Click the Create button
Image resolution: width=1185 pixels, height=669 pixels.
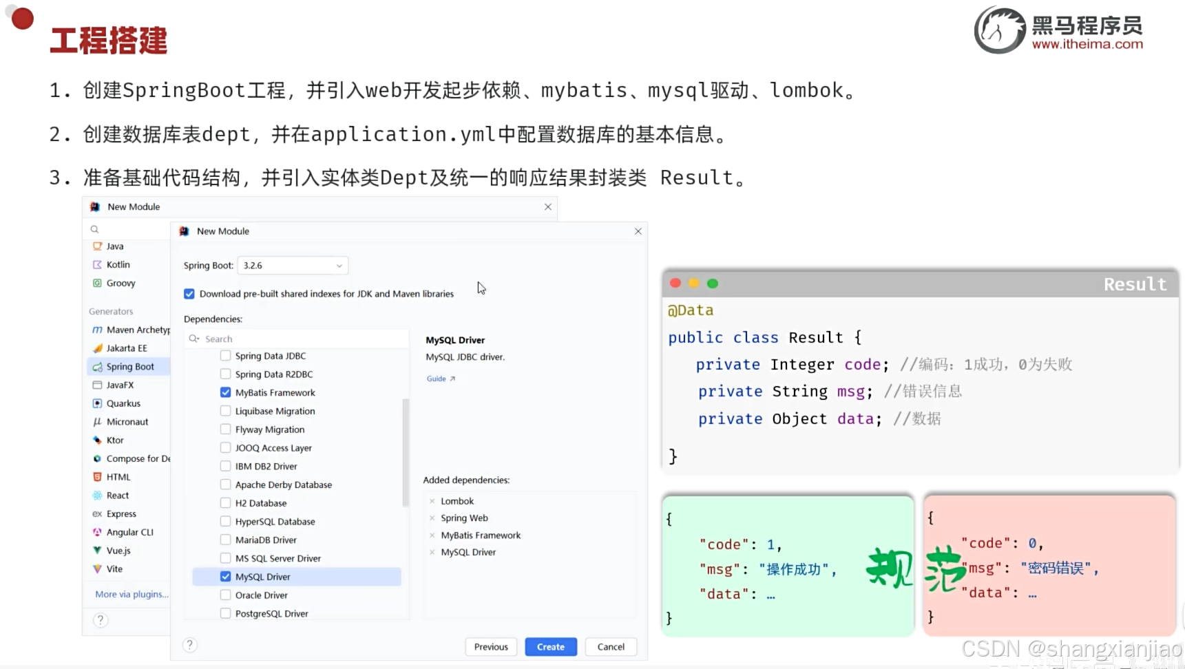coord(551,647)
